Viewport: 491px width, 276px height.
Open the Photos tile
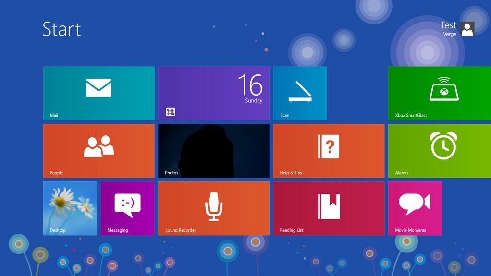click(214, 151)
